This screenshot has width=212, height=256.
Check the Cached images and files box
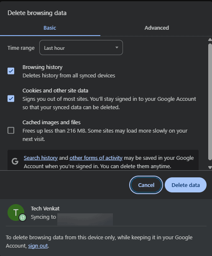pos(11,131)
